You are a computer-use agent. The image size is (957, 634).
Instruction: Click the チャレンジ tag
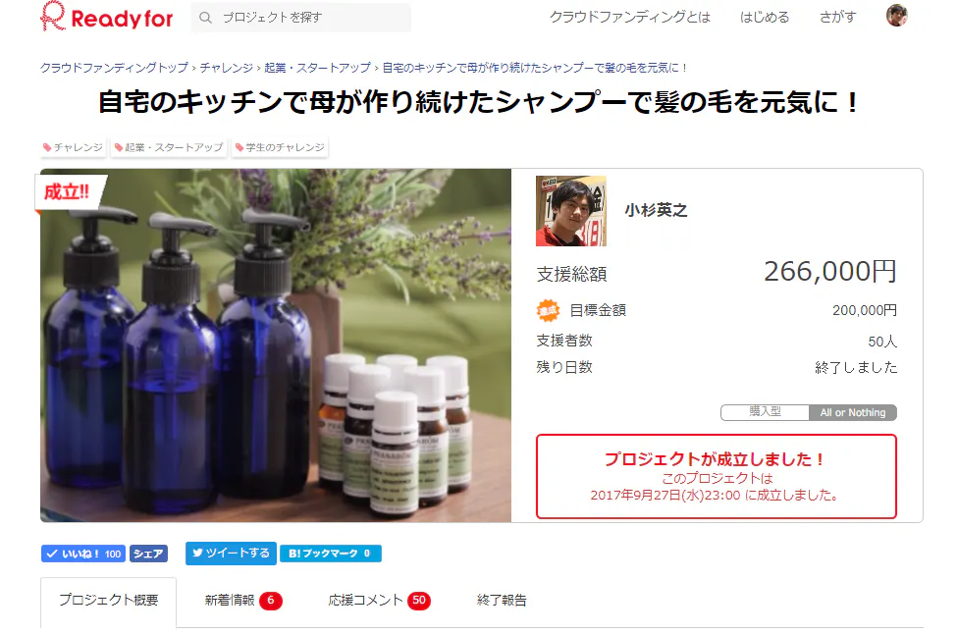(74, 147)
